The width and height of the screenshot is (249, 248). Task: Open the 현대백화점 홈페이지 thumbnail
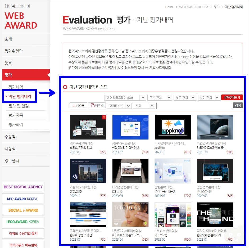click(x=215, y=215)
